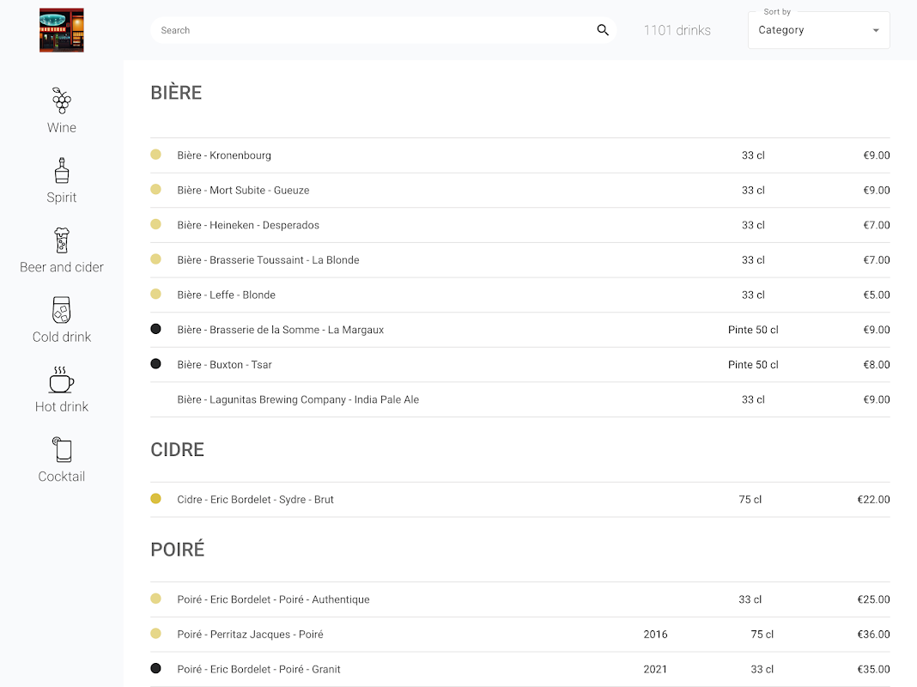Open the Sort by Category dropdown
The width and height of the screenshot is (917, 687).
tap(819, 30)
